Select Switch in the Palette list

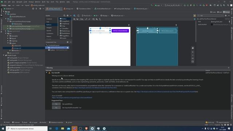[x=64, y=38]
